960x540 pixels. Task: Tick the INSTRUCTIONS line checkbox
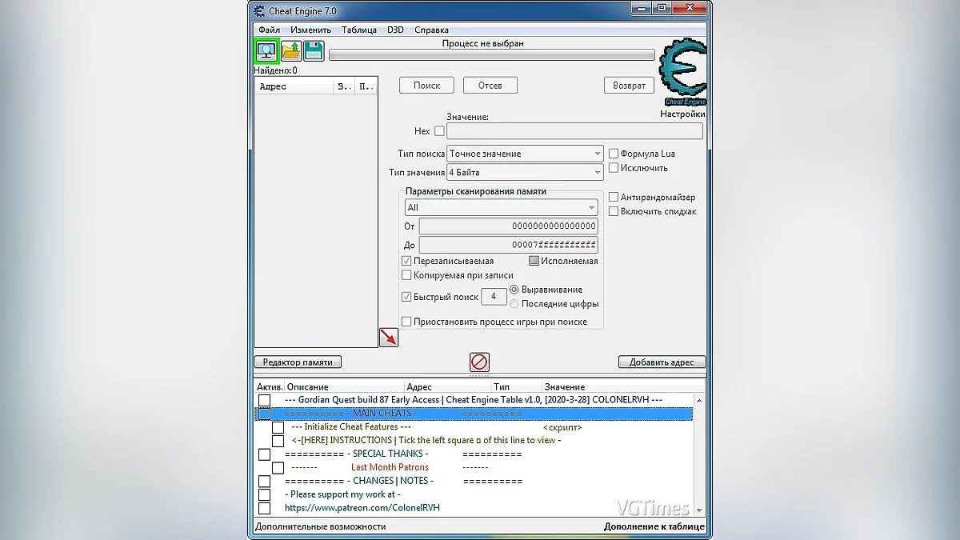point(278,441)
